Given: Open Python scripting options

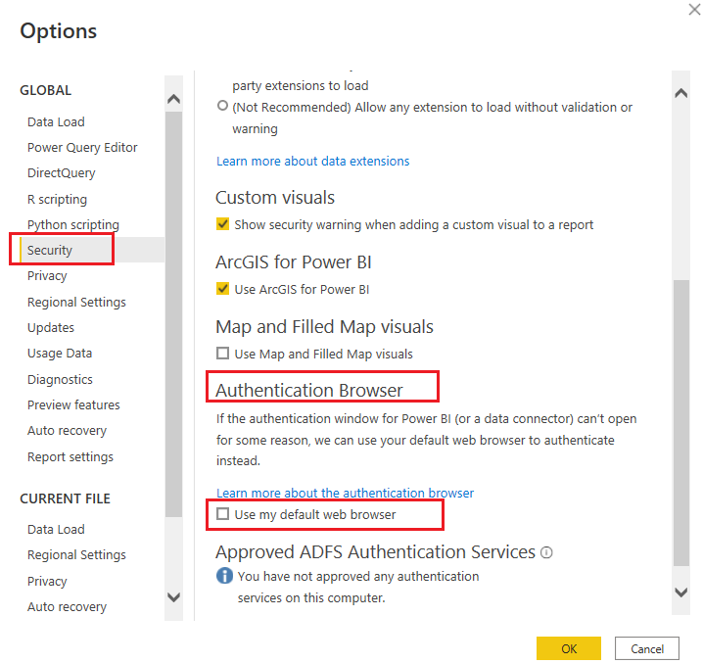Looking at the screenshot, I should click(x=73, y=224).
